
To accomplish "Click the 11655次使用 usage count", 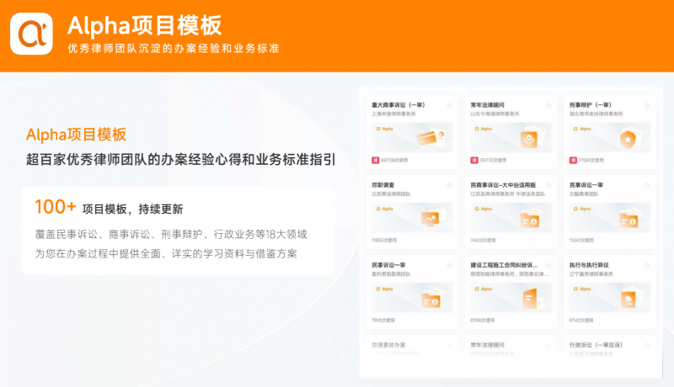I will point(384,241).
